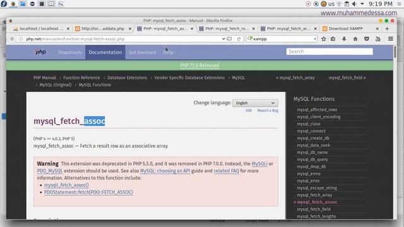This screenshot has height=227, width=404.
Task: Open the Change language dropdown
Action: [x=255, y=103]
